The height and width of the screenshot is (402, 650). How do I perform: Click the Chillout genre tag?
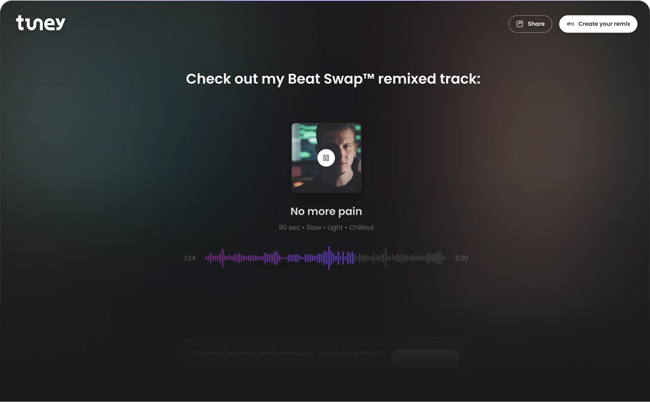click(x=361, y=227)
